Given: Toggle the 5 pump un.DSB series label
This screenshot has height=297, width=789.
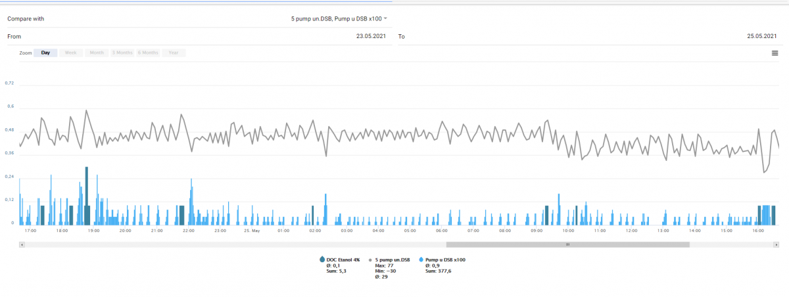Looking at the screenshot, I should [x=393, y=260].
